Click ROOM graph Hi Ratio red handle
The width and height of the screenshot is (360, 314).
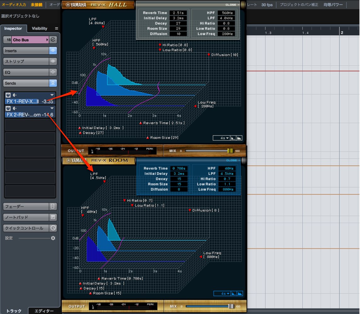124,200
